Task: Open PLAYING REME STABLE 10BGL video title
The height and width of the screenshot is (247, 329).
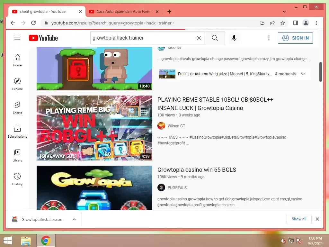Action: tap(215, 104)
